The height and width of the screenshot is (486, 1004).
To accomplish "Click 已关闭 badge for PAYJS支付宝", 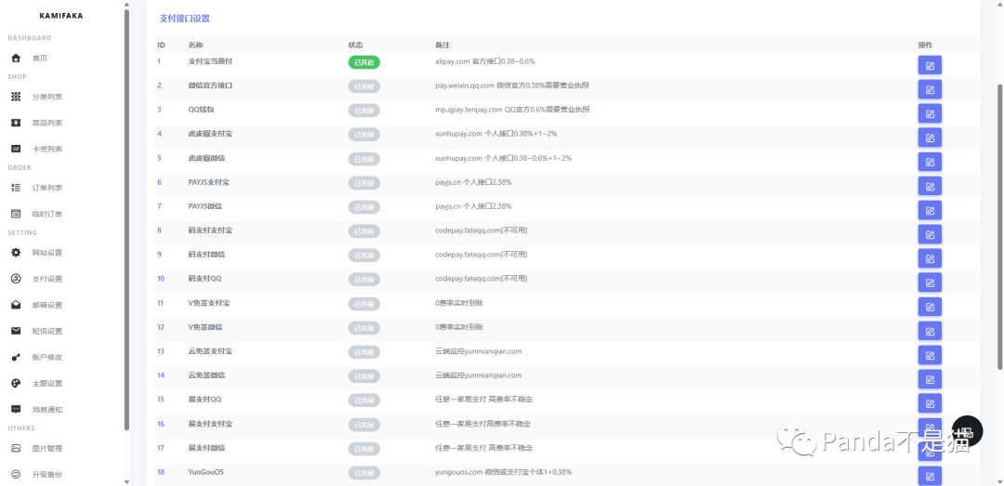I will click(x=363, y=183).
